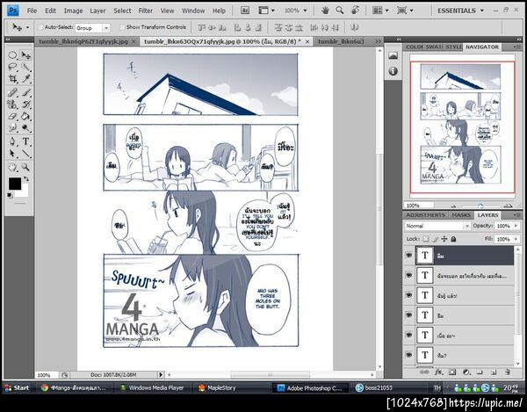Select the Hand tool in toolbox
527x412 pixels.
pos(12,167)
